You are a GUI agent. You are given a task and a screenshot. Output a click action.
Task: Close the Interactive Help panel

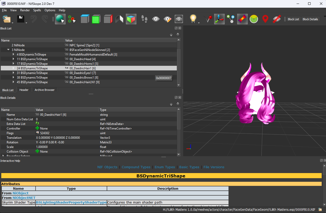pyautogui.click(x=325, y=161)
